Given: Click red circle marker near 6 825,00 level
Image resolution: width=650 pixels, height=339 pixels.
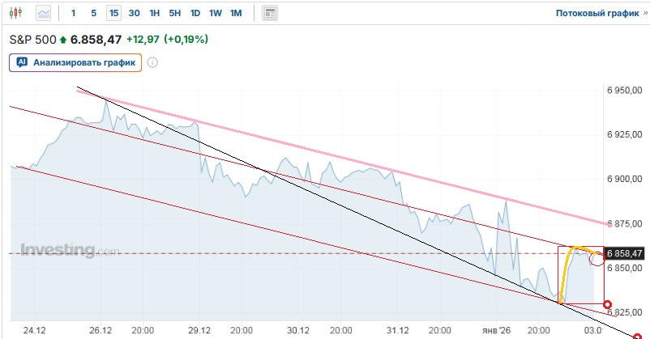Looking at the screenshot, I should (x=608, y=304).
